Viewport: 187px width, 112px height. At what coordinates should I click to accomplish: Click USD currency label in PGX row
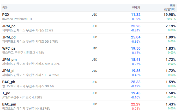pos(94,15)
